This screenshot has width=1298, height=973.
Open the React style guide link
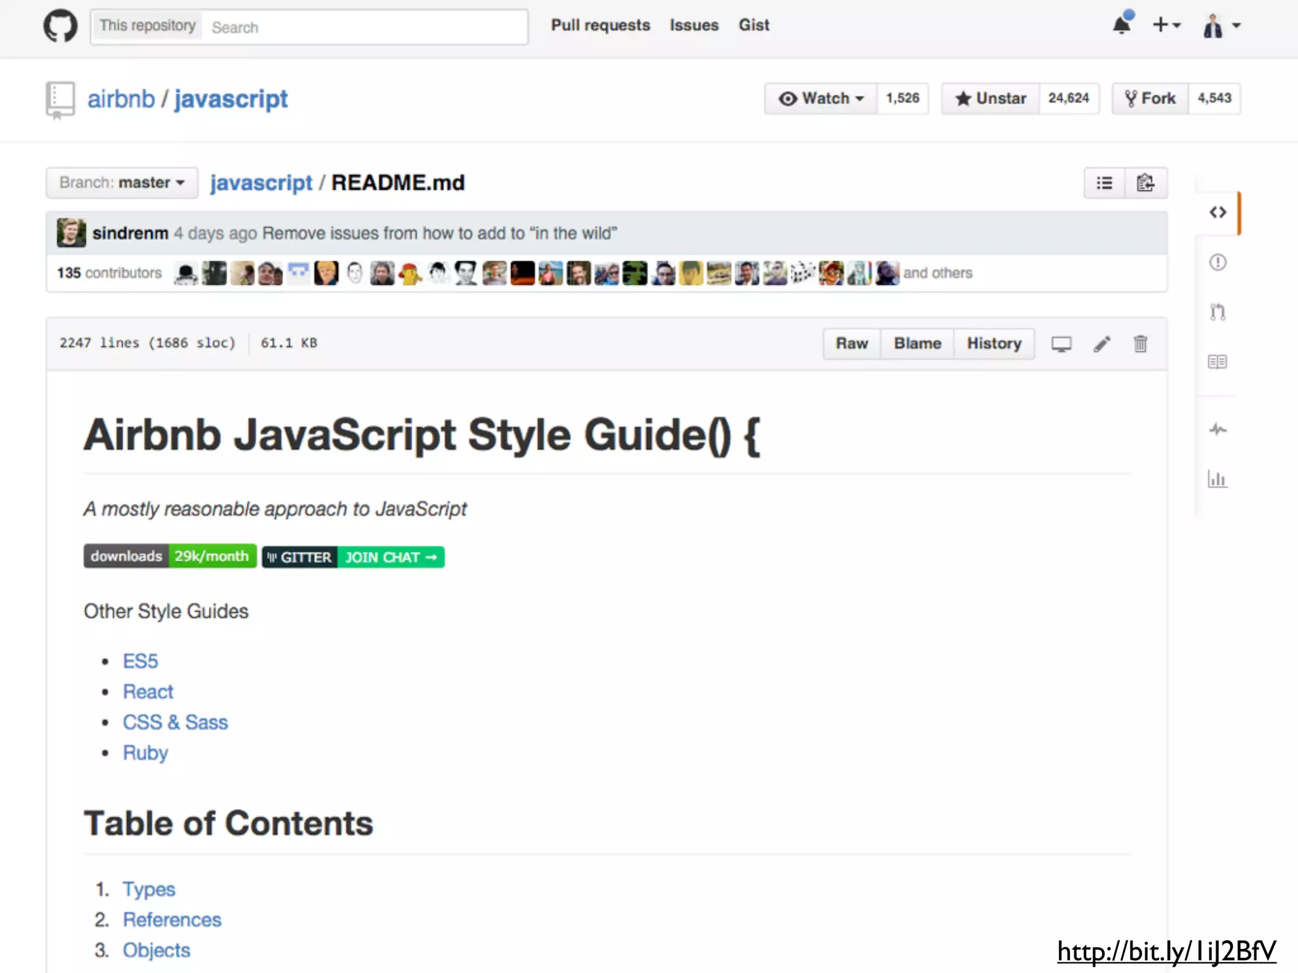click(x=148, y=692)
